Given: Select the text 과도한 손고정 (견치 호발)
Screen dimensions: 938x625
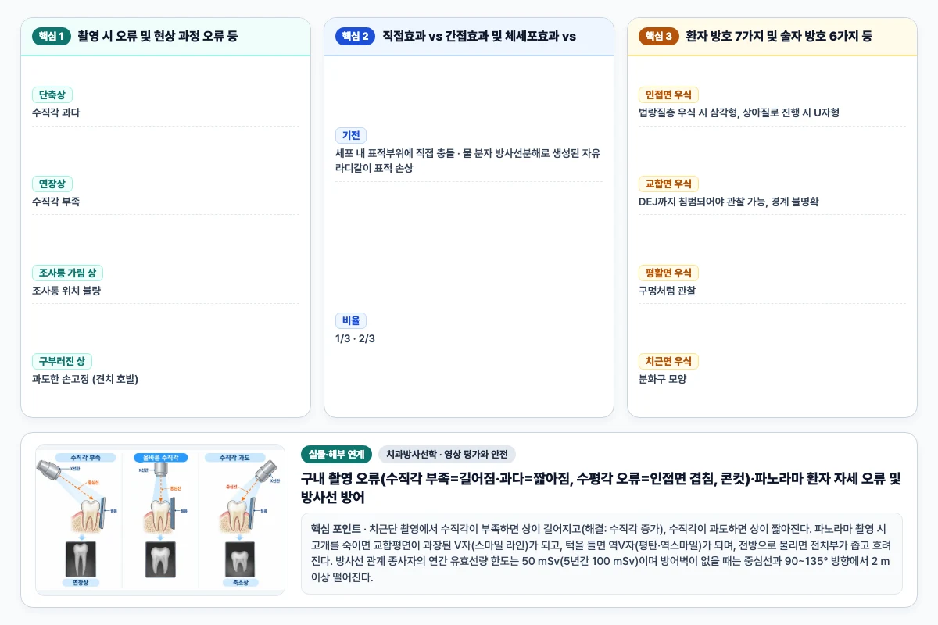Looking at the screenshot, I should [x=85, y=379].
